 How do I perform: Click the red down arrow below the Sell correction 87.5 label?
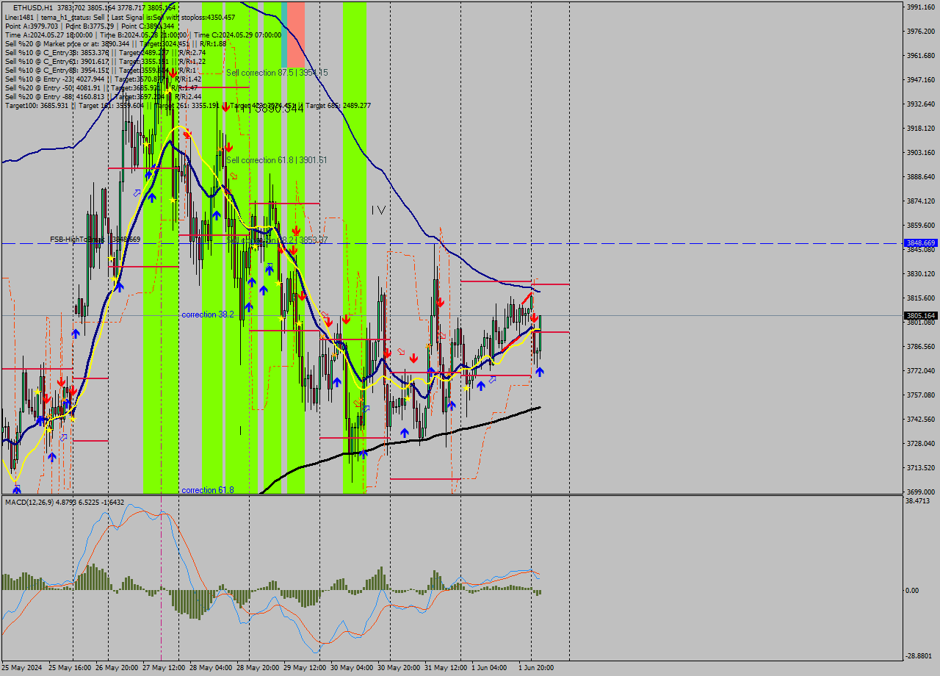click(226, 107)
